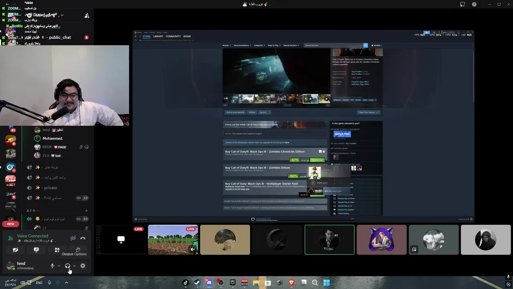513x289 pixels.
Task: Expand microphone input options arrow
Action: tap(59, 266)
